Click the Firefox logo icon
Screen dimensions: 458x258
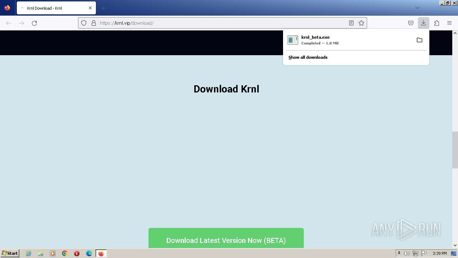coord(7,8)
